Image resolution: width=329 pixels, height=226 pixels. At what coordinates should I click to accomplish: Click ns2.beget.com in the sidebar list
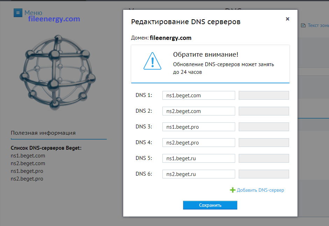[28, 163]
